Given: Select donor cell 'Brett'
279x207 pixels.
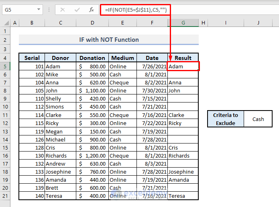Looking at the screenshot, I should pos(61,188).
